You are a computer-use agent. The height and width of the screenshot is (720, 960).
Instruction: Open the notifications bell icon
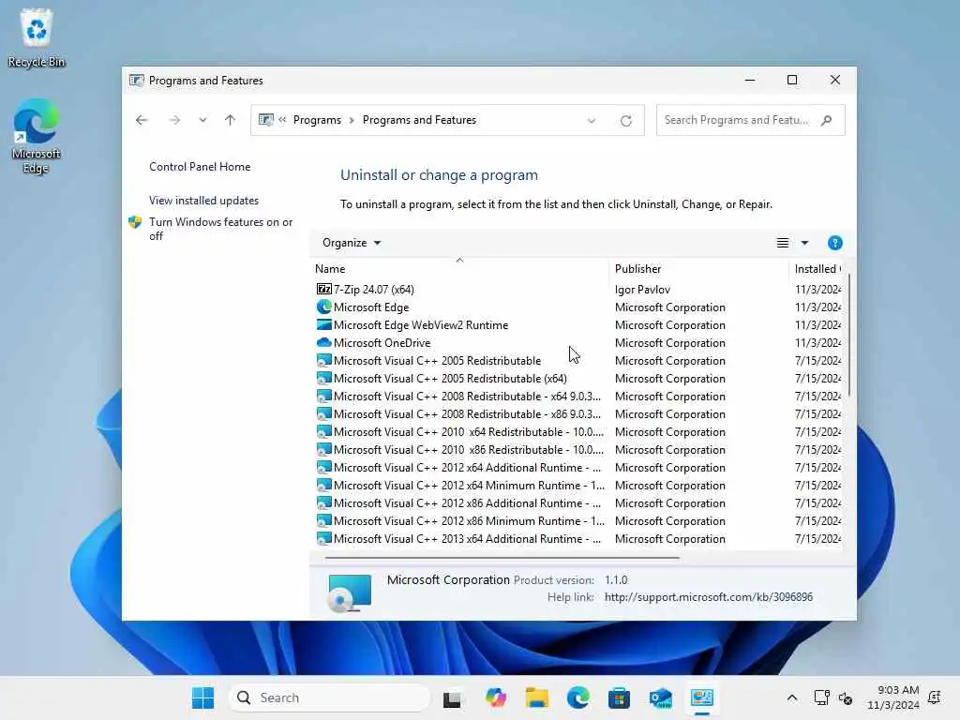[935, 697]
